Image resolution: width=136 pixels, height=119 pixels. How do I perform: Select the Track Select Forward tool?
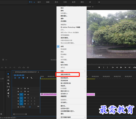click(x=8, y=77)
